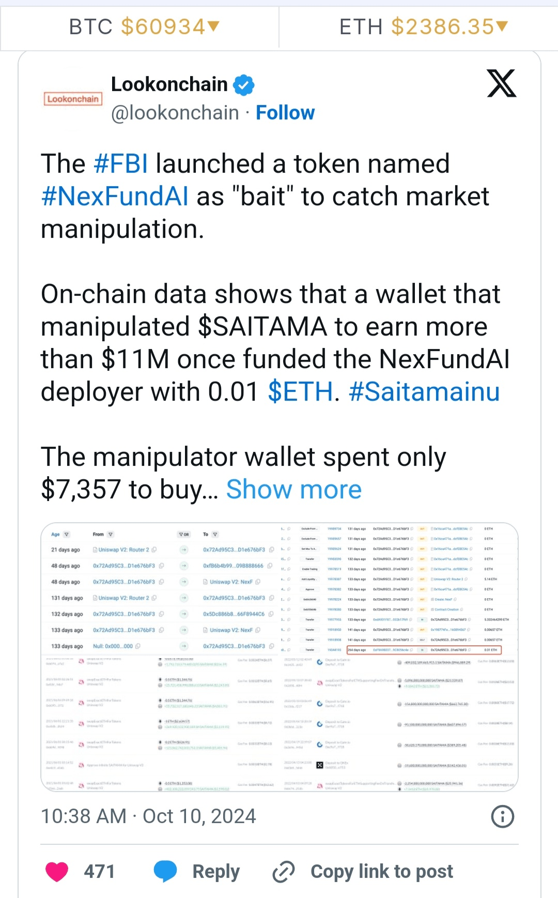Click the blue reply bubble icon
The width and height of the screenshot is (558, 898).
[165, 872]
